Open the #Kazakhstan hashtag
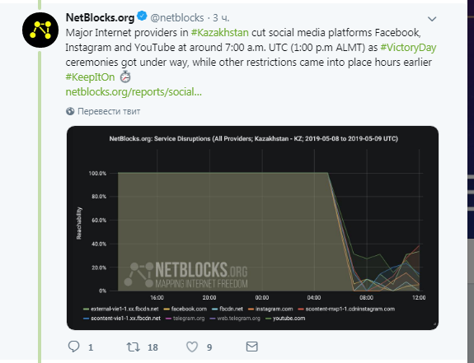The image size is (474, 363). tap(220, 33)
